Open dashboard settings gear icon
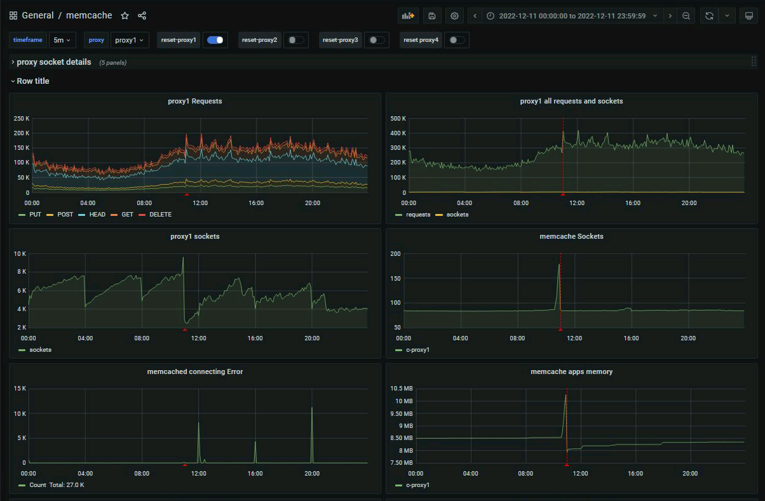 [454, 16]
